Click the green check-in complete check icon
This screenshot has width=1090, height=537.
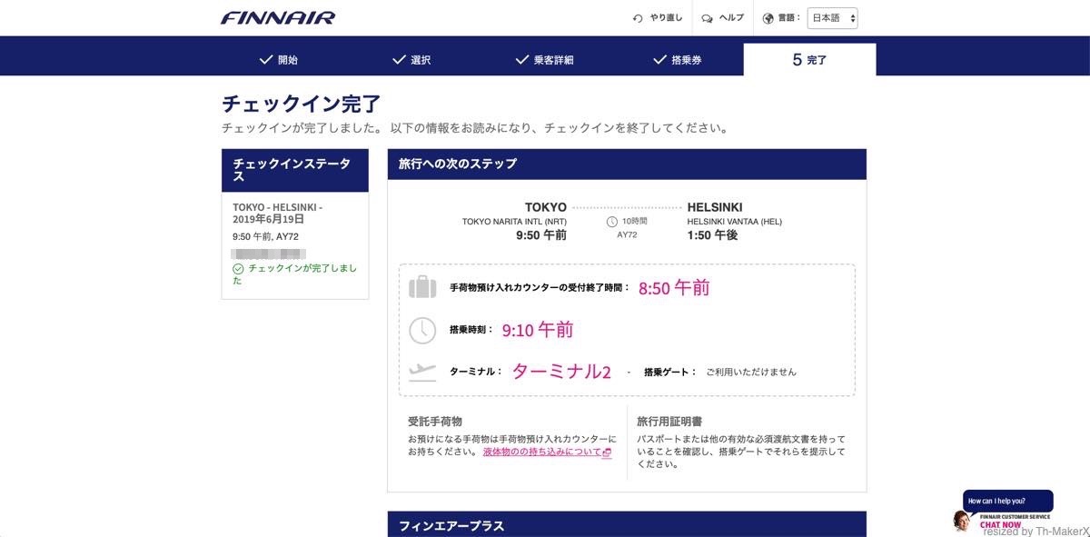(238, 269)
